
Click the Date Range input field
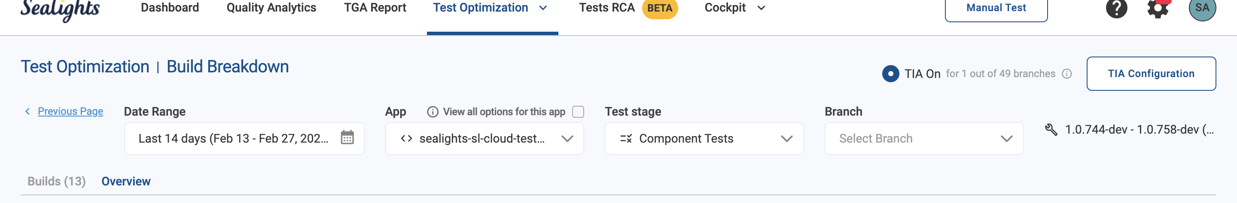234,138
